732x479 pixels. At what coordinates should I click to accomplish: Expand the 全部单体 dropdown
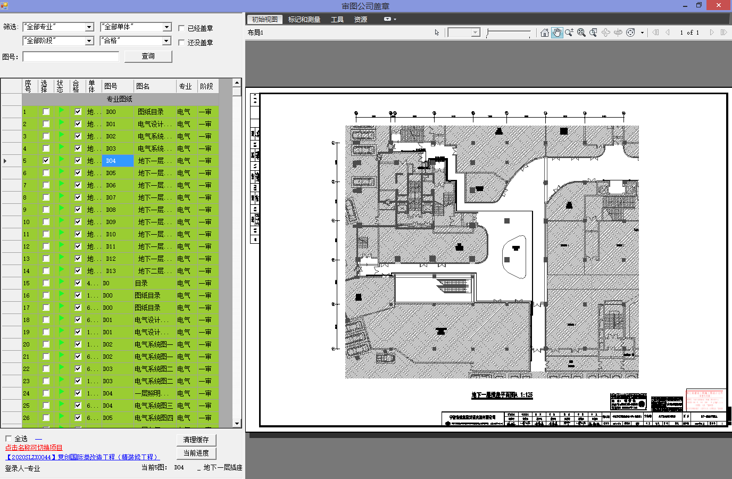[x=167, y=27]
